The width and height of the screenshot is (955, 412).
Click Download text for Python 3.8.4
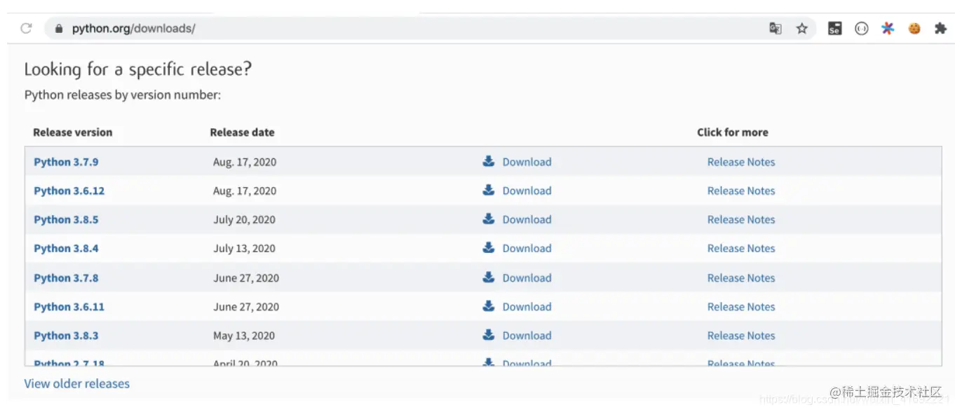point(527,248)
